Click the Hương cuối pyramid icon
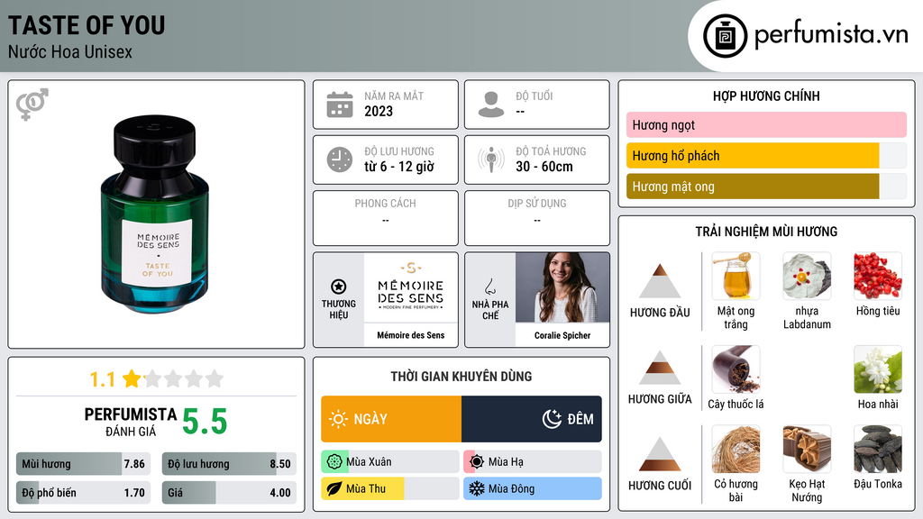This screenshot has height=519, width=923. tap(660, 454)
